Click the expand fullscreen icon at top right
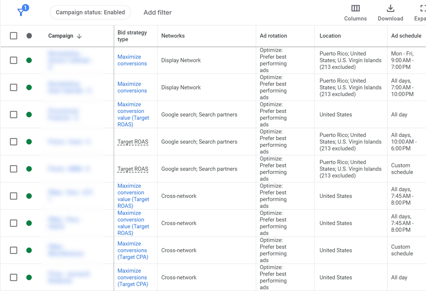This screenshot has height=291, width=426. [x=422, y=9]
